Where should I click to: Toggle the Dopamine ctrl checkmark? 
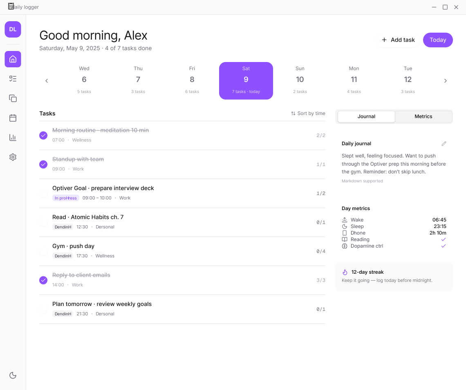444,246
